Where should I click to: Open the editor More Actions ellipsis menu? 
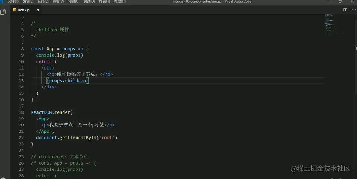tap(354, 10)
